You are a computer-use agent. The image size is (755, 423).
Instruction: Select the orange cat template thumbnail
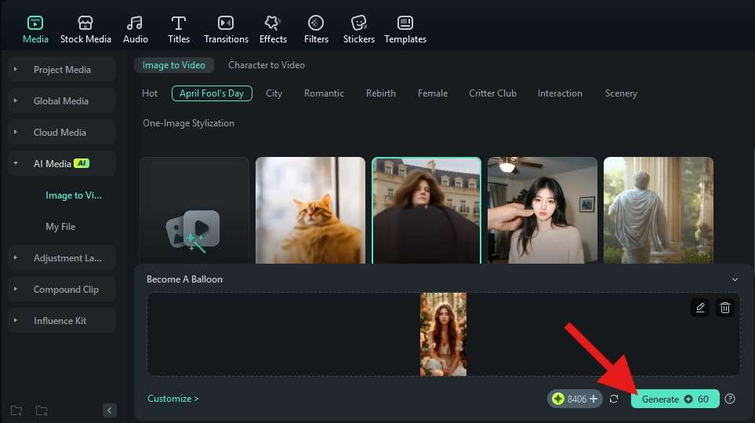310,210
